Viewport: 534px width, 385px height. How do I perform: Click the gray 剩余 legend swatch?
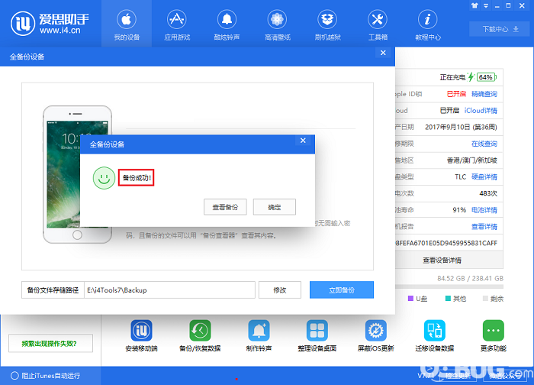coord(485,299)
